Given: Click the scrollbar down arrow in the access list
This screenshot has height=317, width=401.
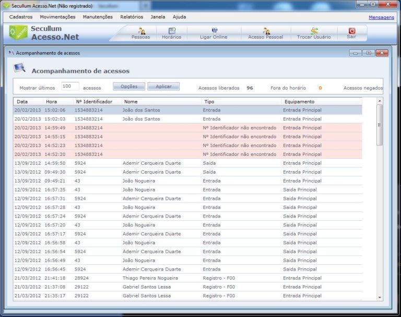Looking at the screenshot, I should click(380, 297).
